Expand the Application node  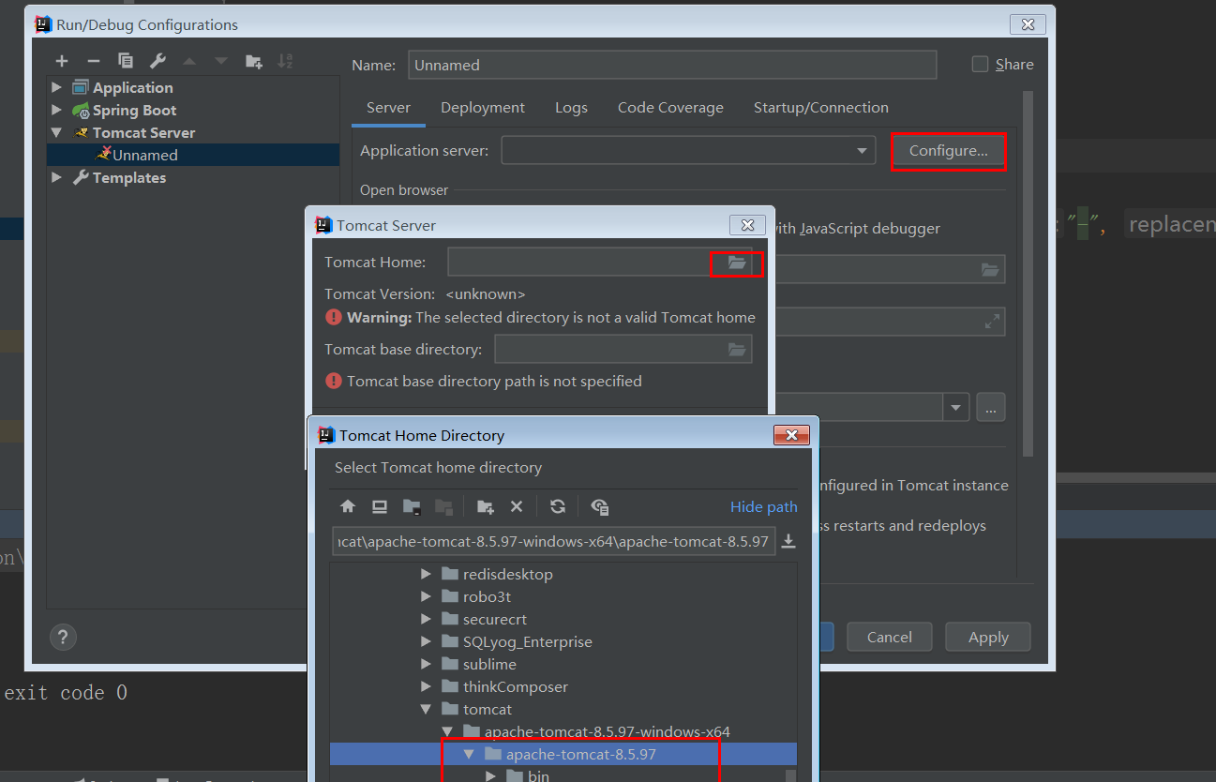(x=57, y=87)
